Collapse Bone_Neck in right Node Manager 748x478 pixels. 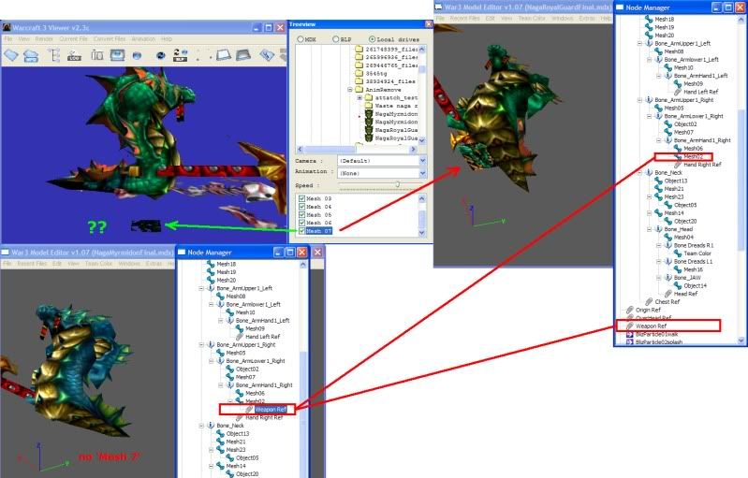[639, 172]
